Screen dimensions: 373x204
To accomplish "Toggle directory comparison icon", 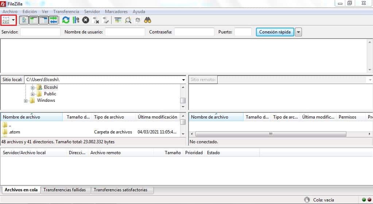I will pyautogui.click(x=128, y=20).
